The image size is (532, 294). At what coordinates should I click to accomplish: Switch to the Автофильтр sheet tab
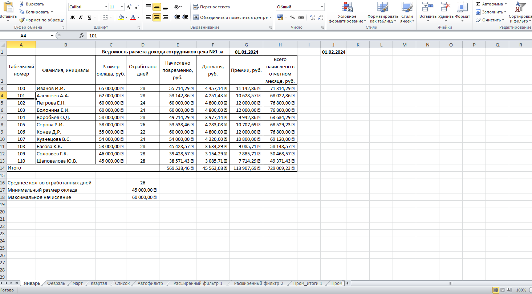coord(150,283)
